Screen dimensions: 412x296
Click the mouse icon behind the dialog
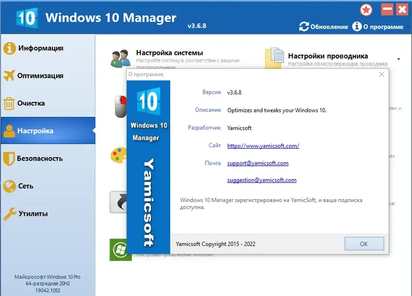click(x=121, y=107)
